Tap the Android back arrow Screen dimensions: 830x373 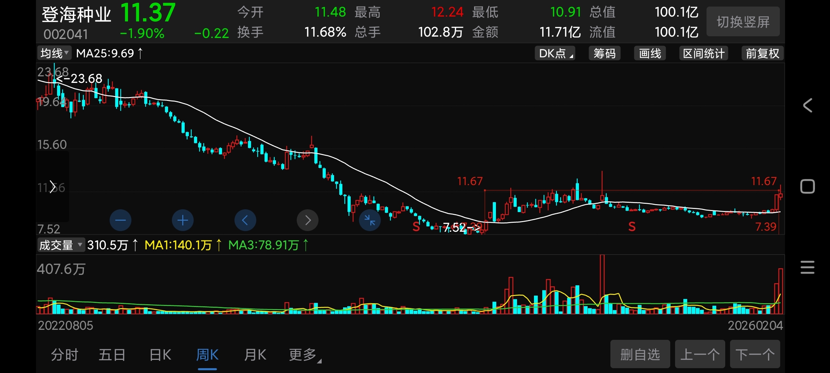pos(808,105)
